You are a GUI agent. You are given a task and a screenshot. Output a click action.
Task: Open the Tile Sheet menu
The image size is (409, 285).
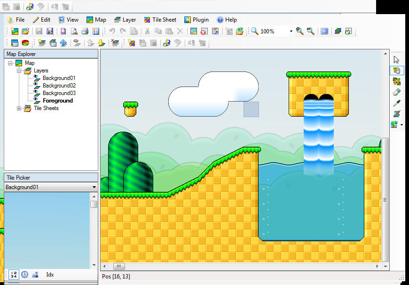click(160, 20)
